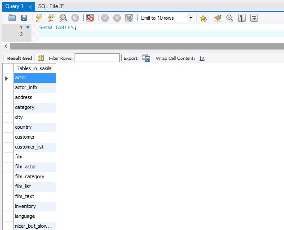Expand the Limit to 10 rows dropdown
This screenshot has width=284, height=230.
point(191,18)
